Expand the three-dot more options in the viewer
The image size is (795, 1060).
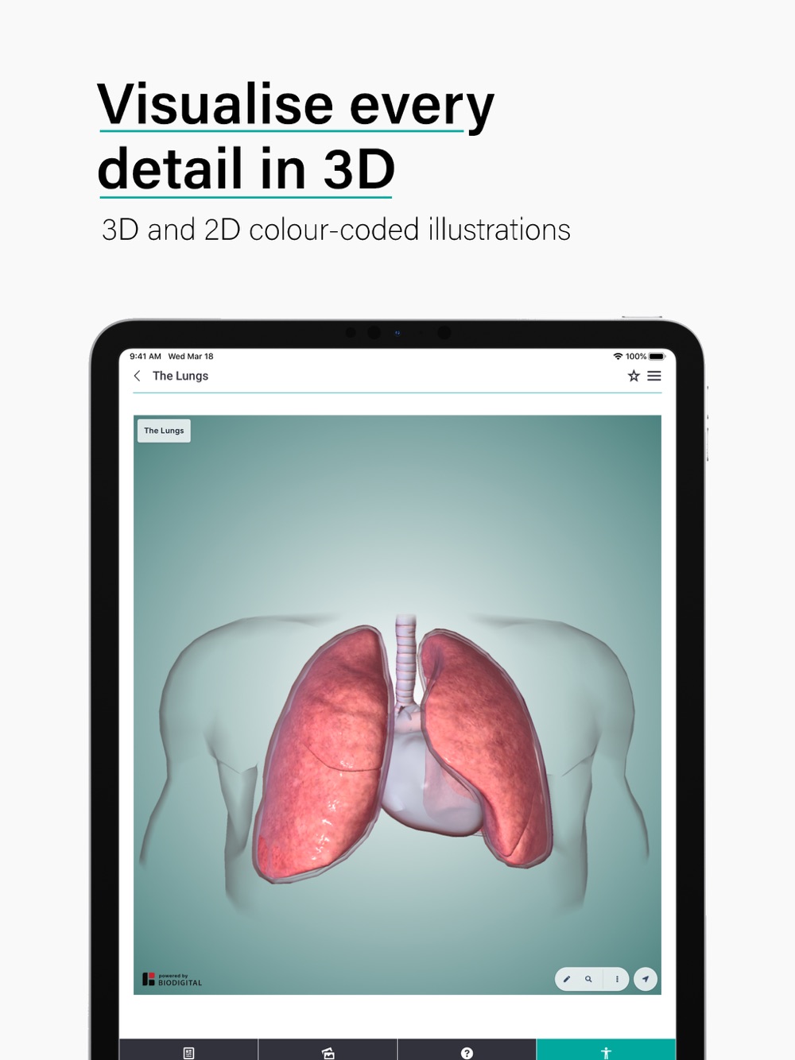point(617,979)
